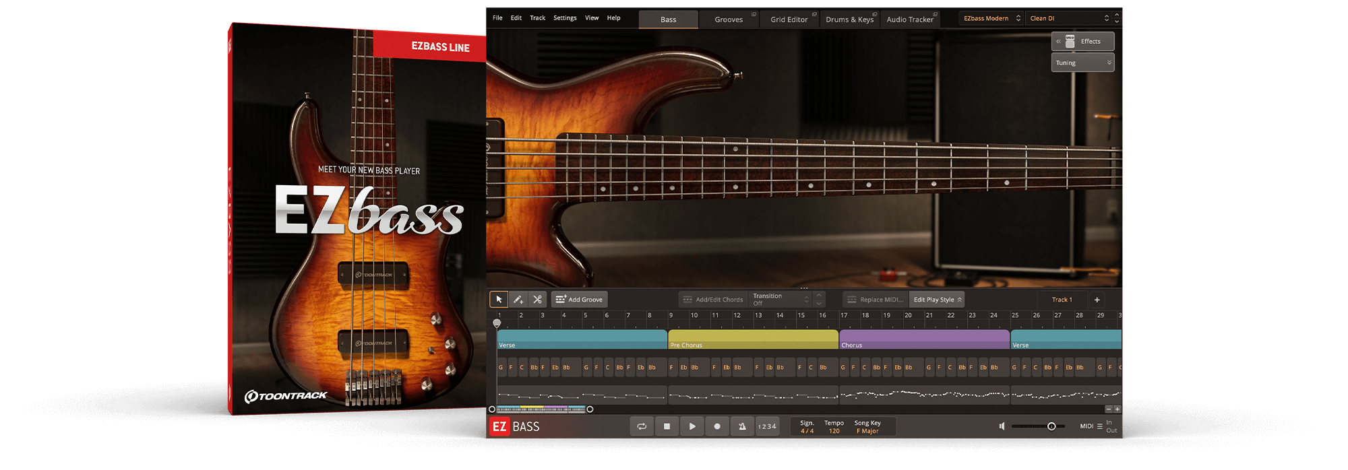Expand the Tuning panel

[x=1082, y=63]
